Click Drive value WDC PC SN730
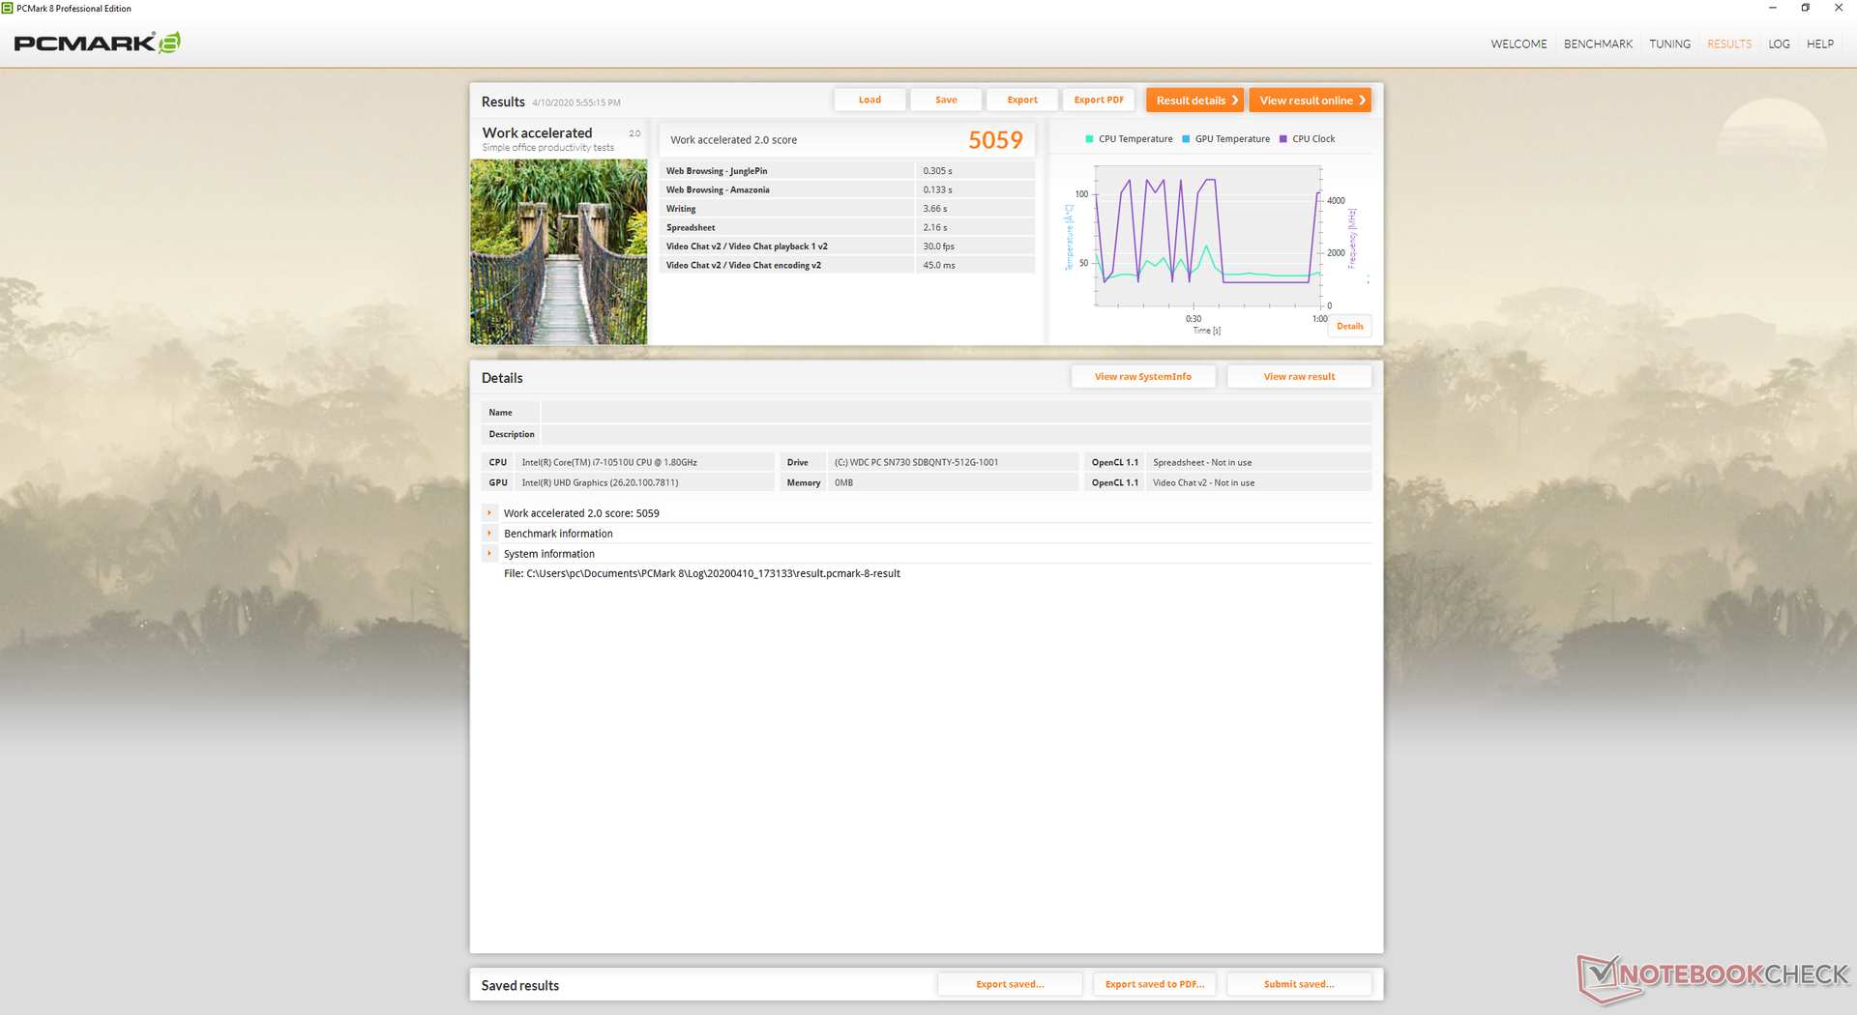Image resolution: width=1857 pixels, height=1015 pixels. pyautogui.click(x=916, y=463)
